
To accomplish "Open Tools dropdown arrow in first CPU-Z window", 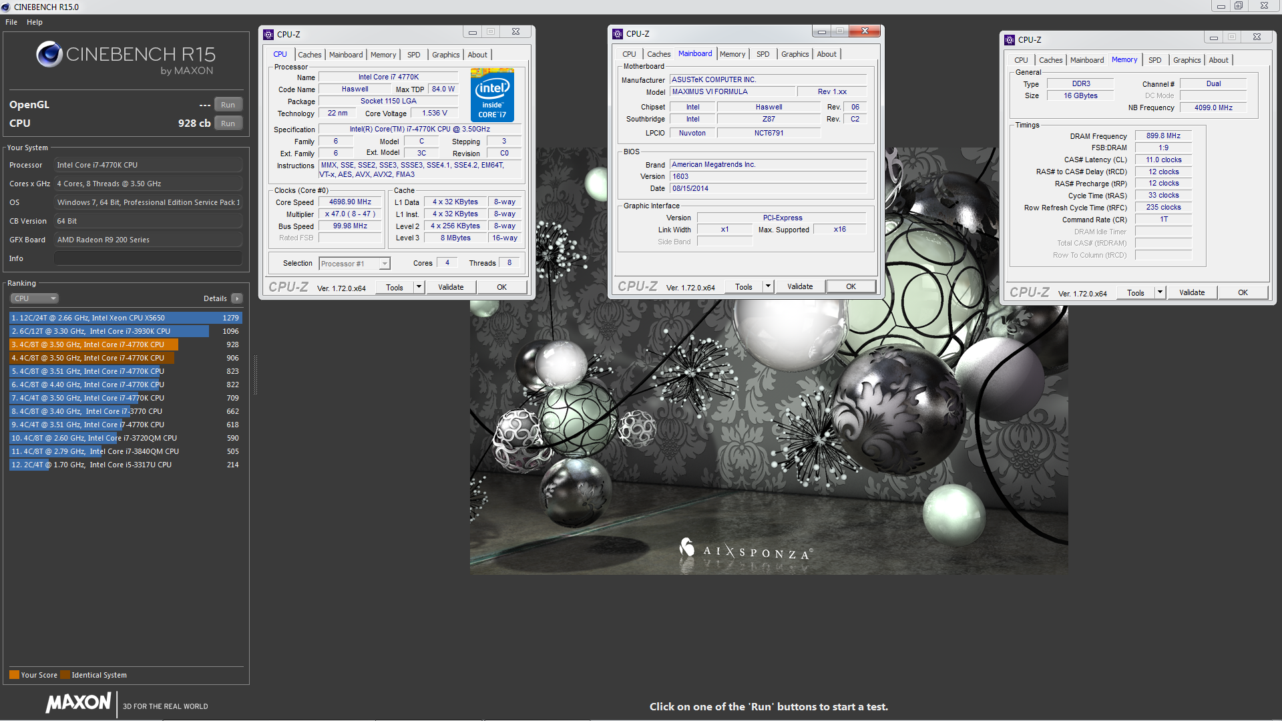I will pyautogui.click(x=419, y=288).
